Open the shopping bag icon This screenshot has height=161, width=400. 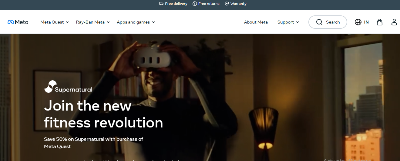pyautogui.click(x=380, y=22)
